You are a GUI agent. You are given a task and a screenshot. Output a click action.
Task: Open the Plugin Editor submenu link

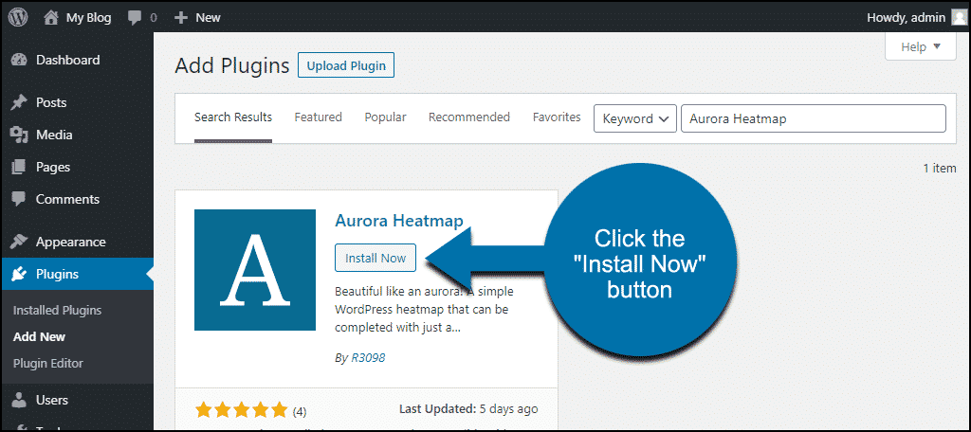click(47, 363)
